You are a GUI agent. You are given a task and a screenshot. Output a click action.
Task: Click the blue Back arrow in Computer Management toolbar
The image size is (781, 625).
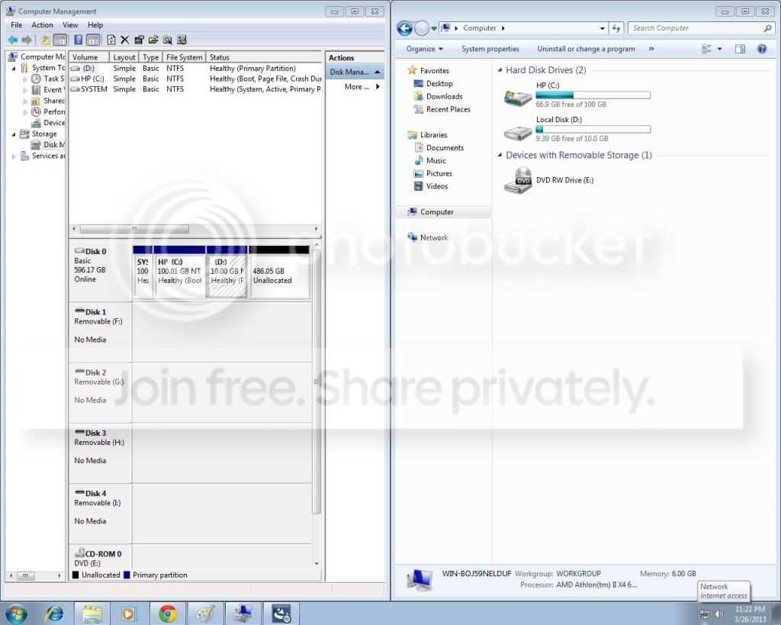tap(13, 40)
